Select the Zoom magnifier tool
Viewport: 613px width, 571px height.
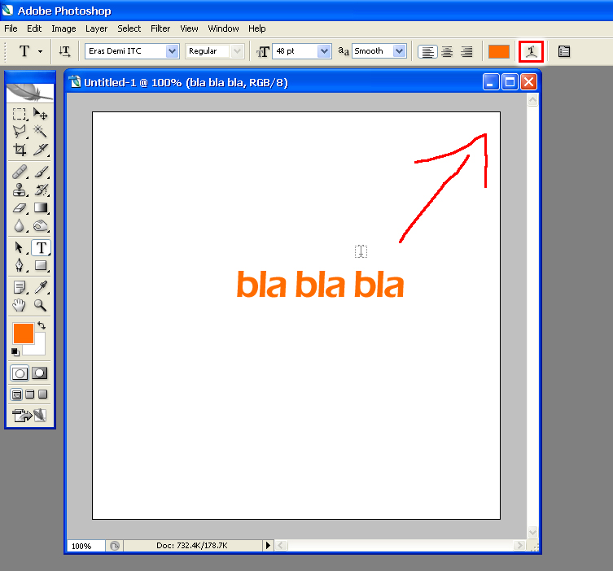pos(40,306)
